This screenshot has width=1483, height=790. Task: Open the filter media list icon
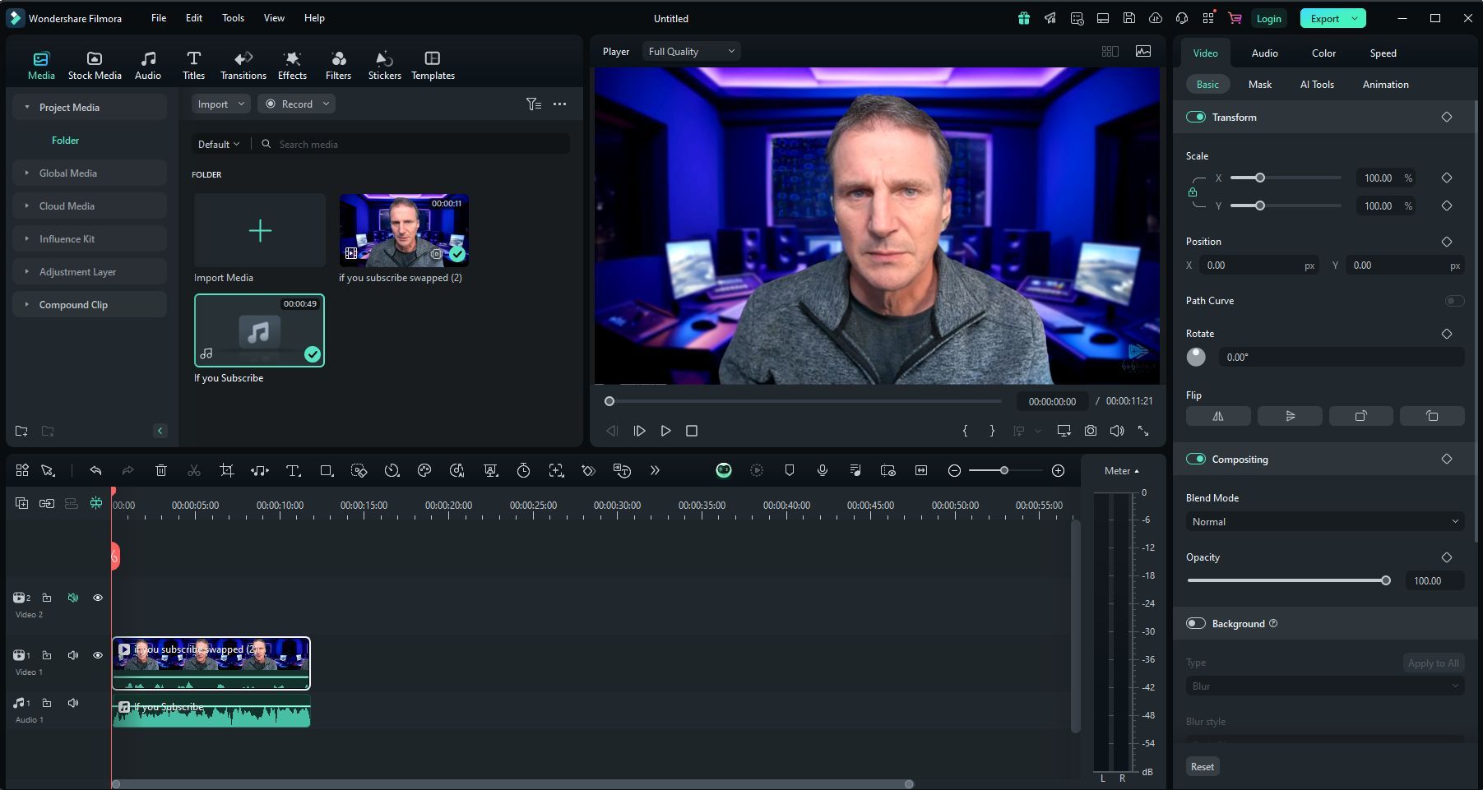tap(533, 104)
